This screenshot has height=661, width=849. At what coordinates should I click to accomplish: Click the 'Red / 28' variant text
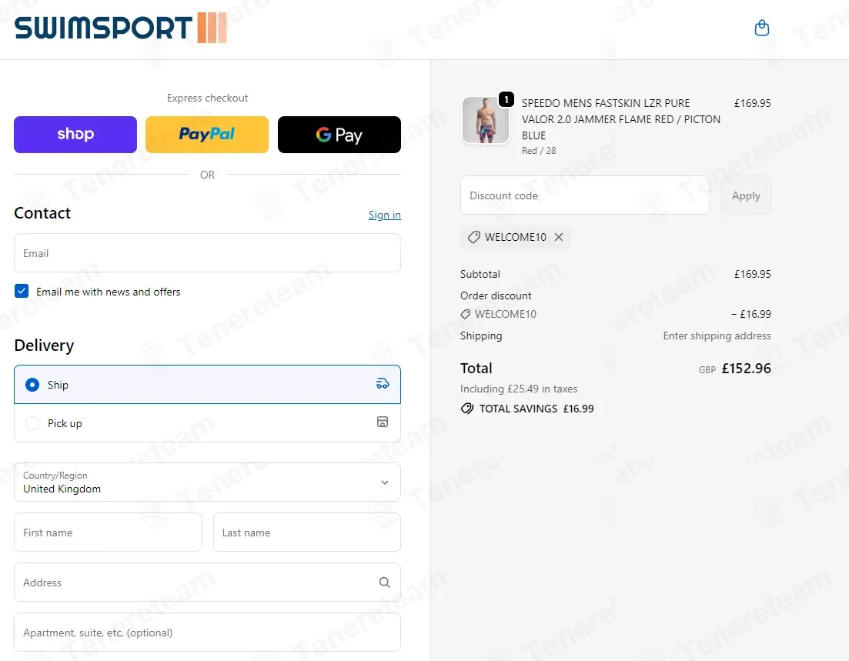click(x=539, y=151)
